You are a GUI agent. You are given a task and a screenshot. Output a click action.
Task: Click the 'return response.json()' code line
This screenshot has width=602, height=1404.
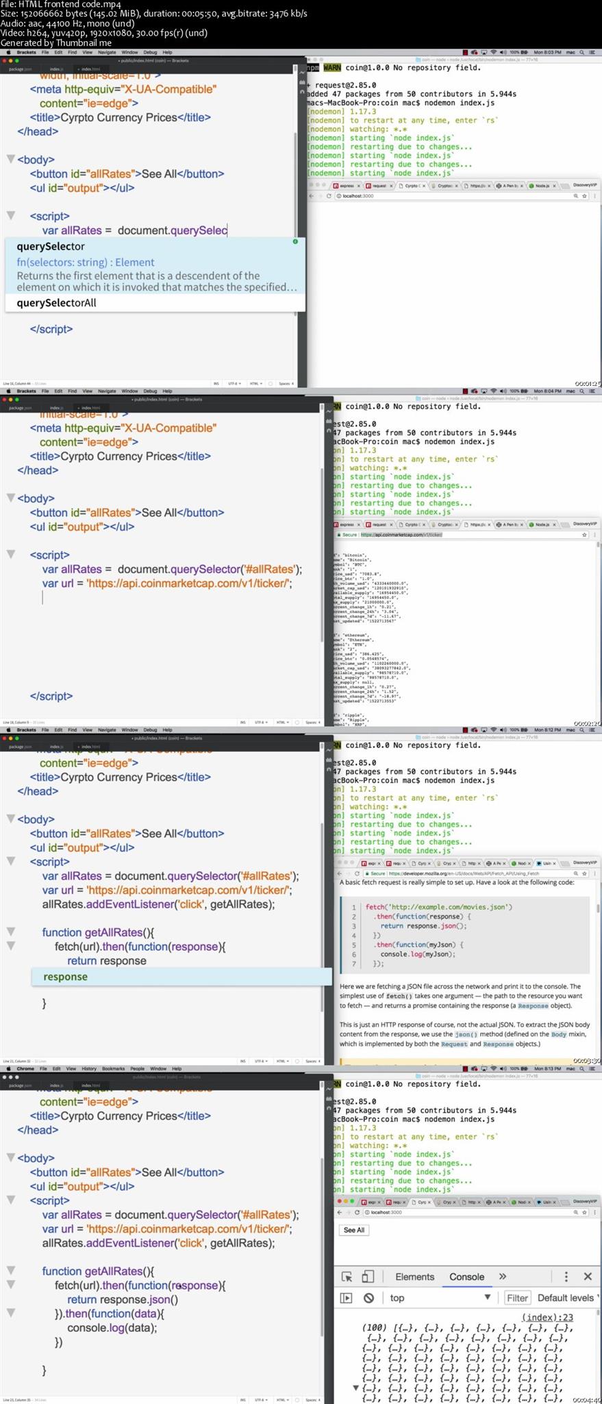pyautogui.click(x=123, y=1300)
